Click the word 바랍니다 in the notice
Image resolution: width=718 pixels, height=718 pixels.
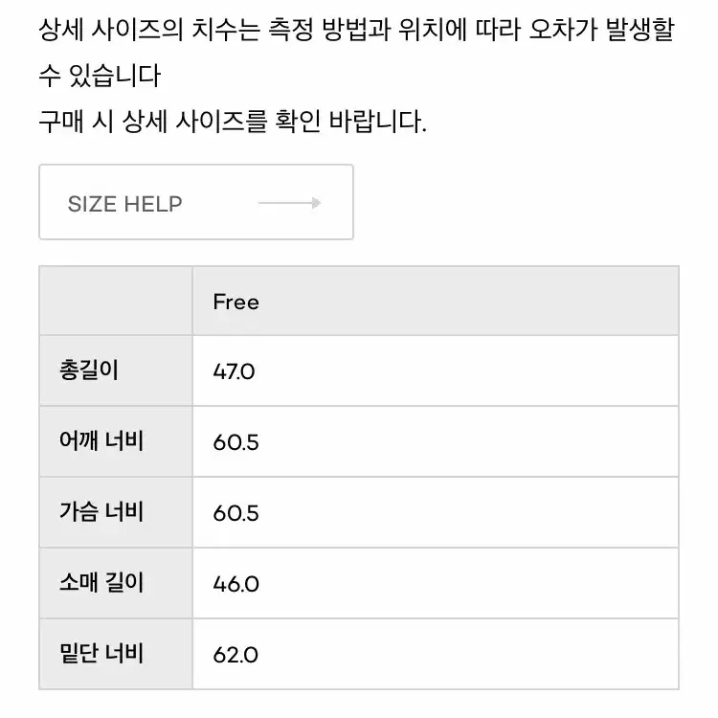378,122
